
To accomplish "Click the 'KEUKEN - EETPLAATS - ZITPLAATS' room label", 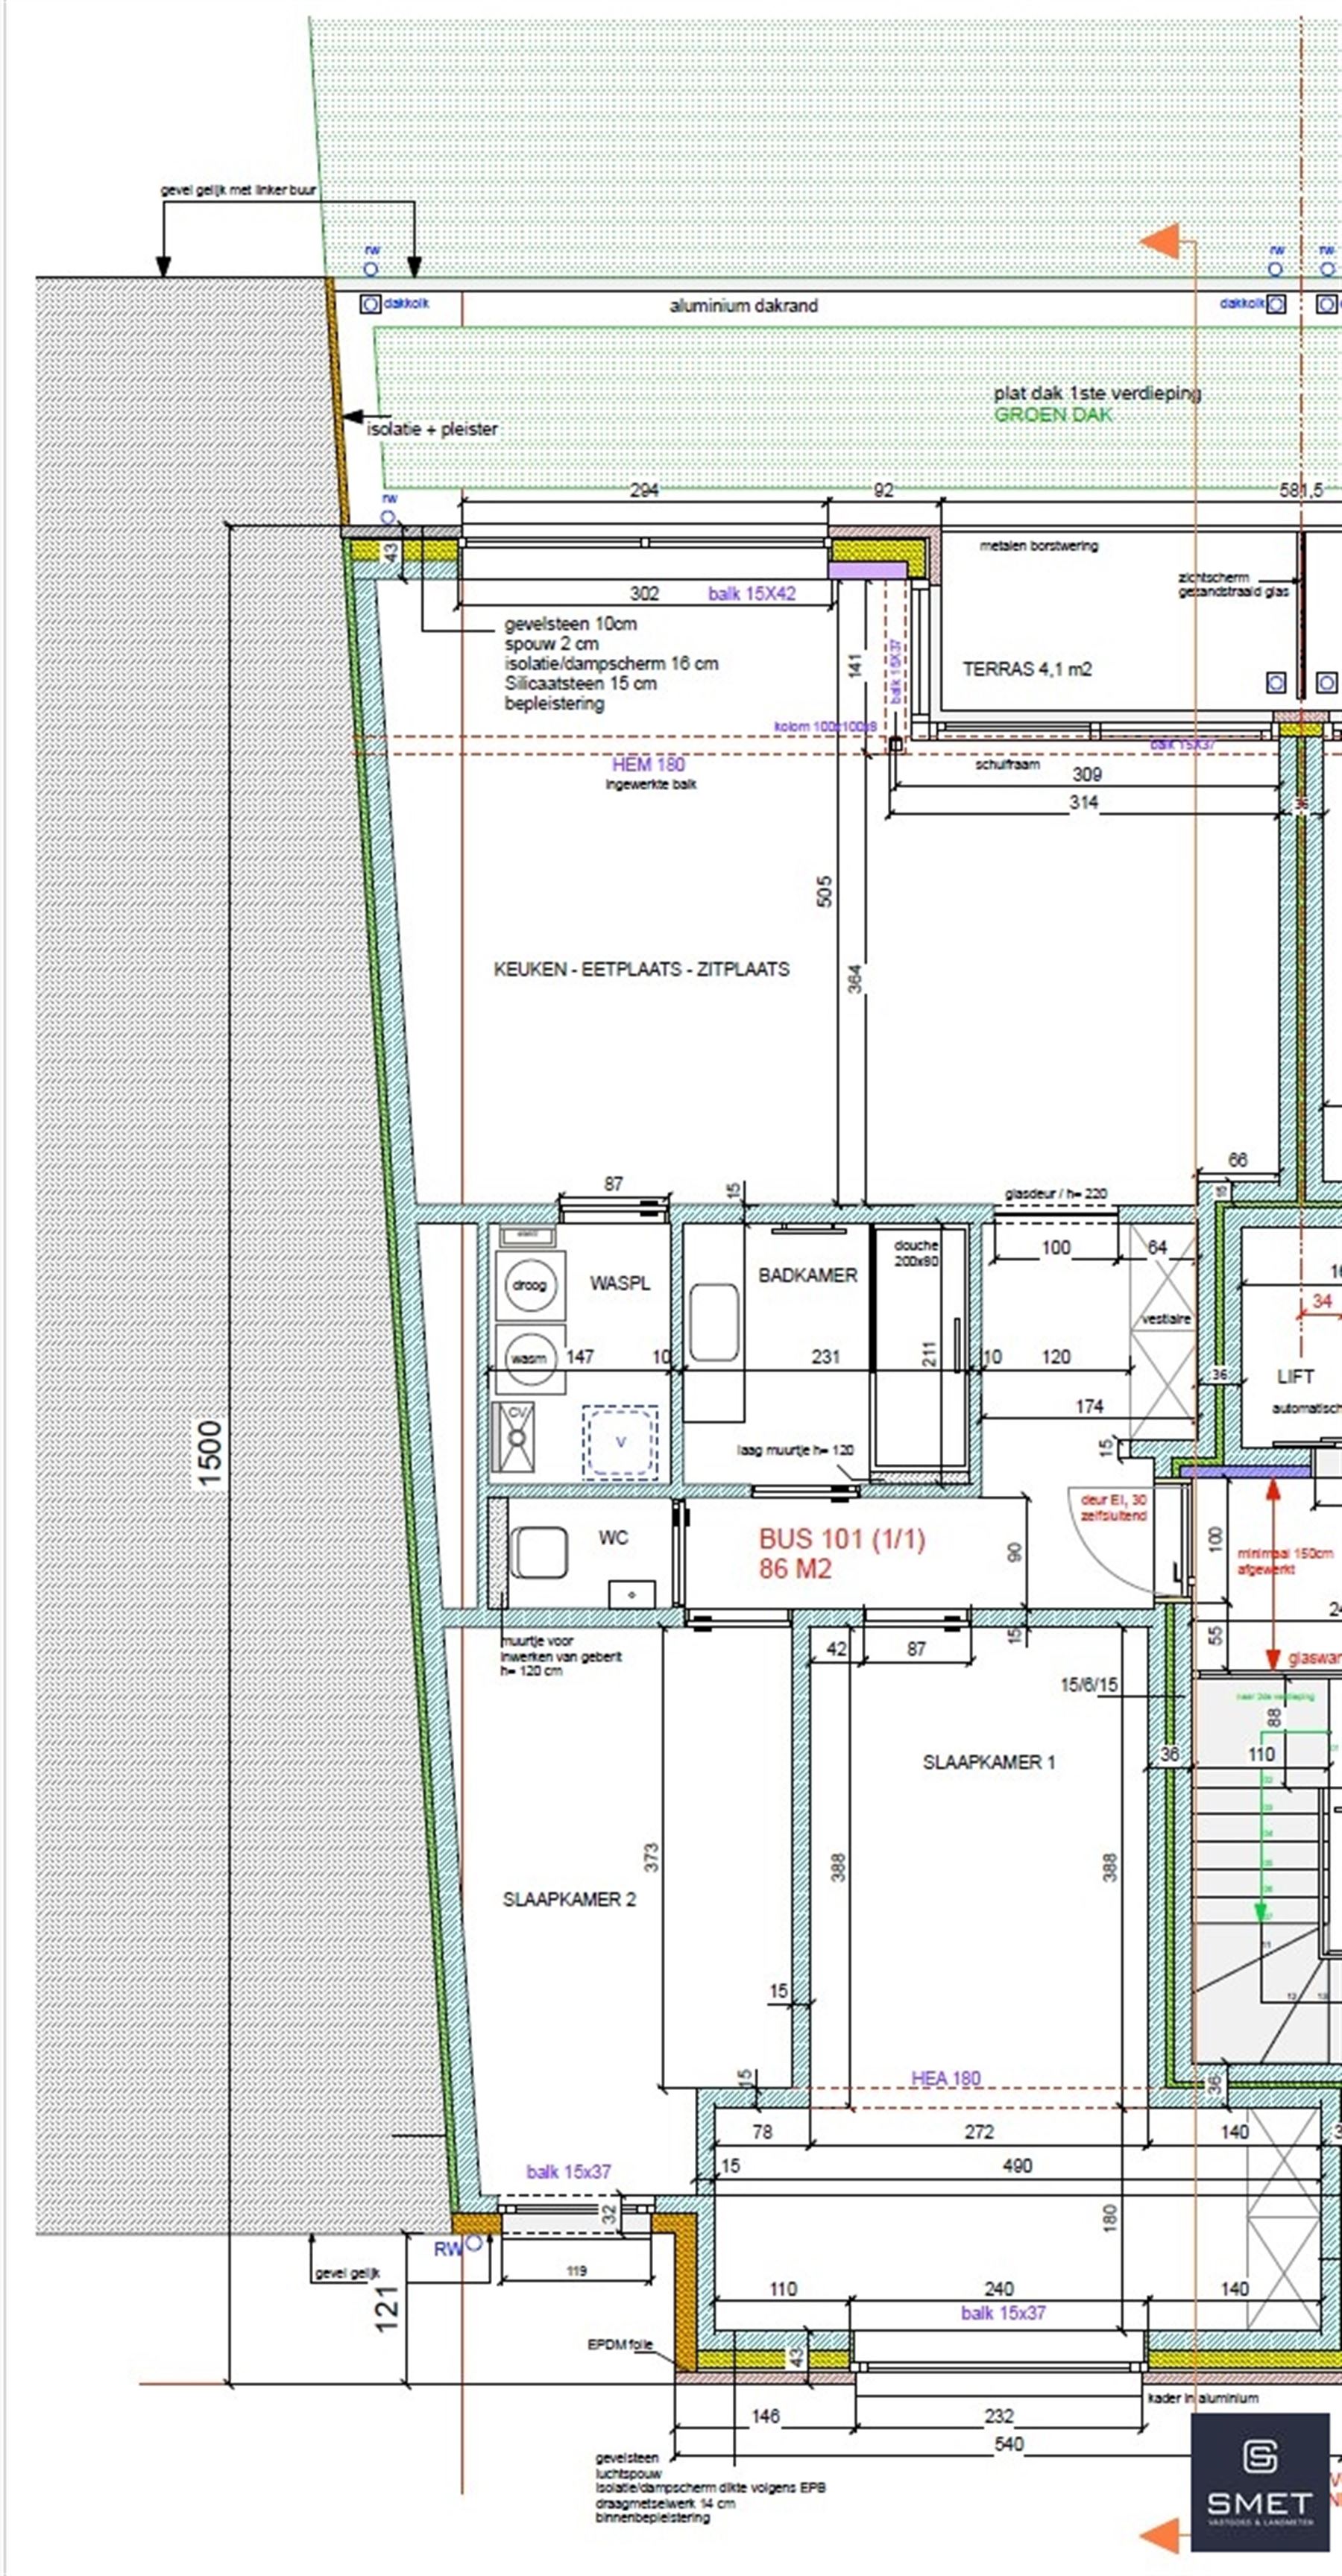I will pos(641,969).
